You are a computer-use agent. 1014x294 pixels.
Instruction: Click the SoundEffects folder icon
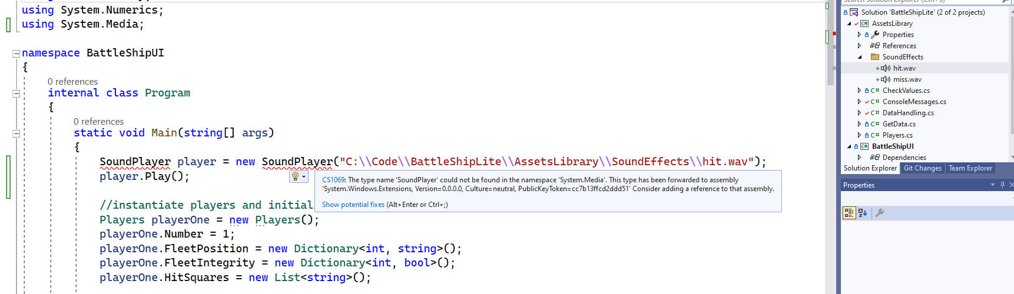click(875, 57)
